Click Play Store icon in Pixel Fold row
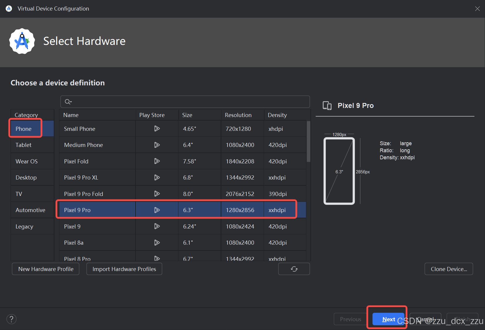 tap(157, 161)
